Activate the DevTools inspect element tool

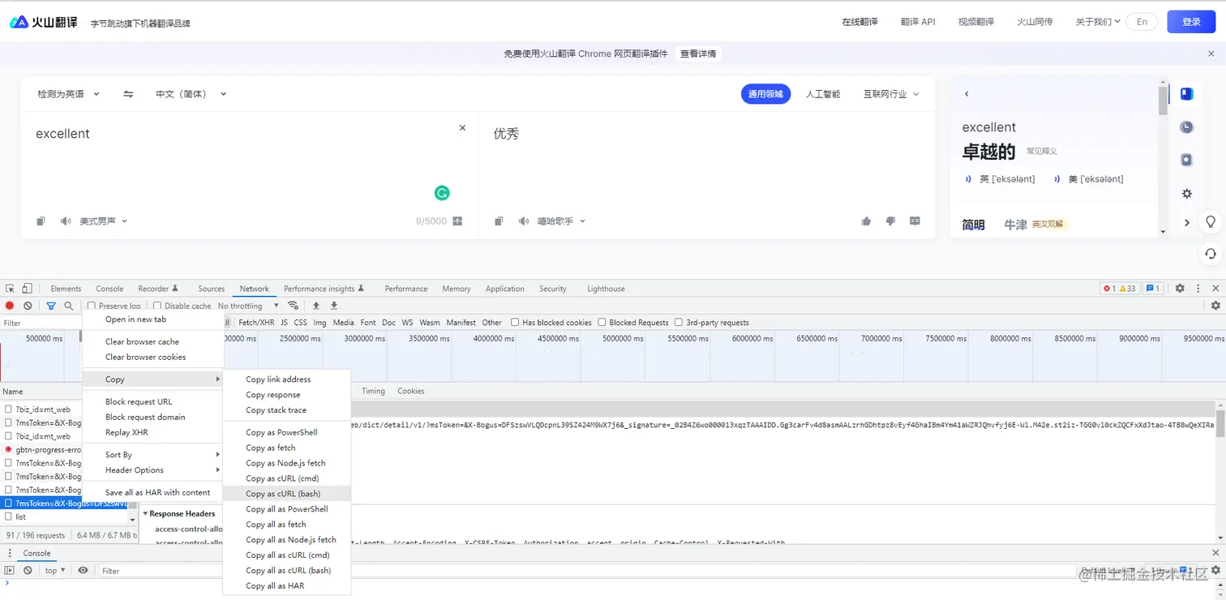(x=11, y=289)
